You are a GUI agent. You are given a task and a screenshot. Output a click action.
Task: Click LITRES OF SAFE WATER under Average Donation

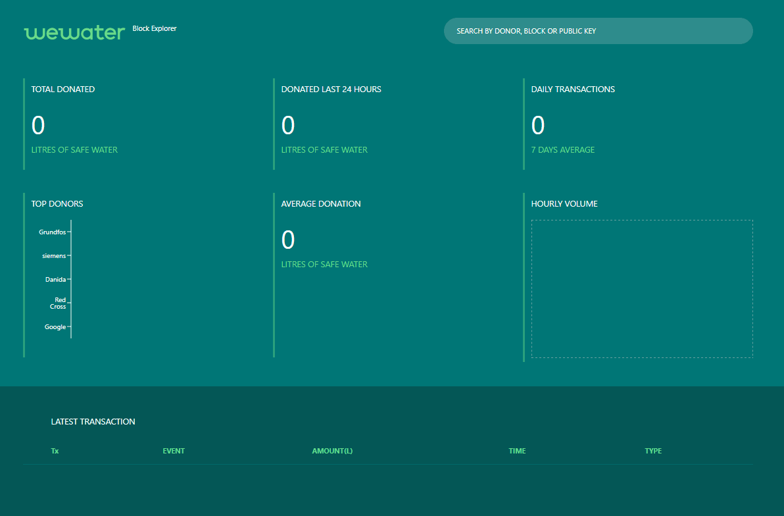324,265
